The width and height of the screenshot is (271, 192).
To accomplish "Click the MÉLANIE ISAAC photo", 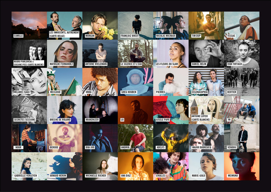I will (29, 82).
